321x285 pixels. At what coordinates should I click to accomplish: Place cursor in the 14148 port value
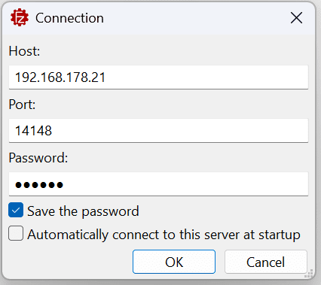[x=33, y=131]
